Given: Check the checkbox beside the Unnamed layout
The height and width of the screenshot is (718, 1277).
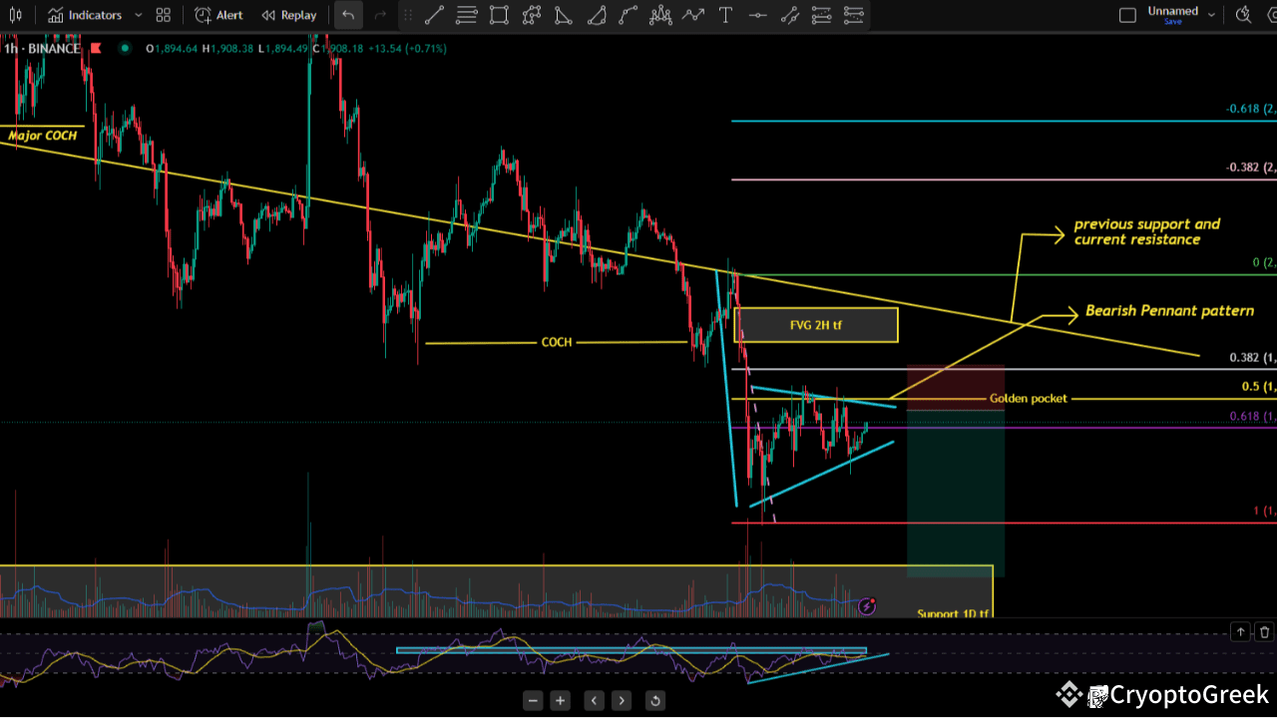Looking at the screenshot, I should coord(1128,15).
